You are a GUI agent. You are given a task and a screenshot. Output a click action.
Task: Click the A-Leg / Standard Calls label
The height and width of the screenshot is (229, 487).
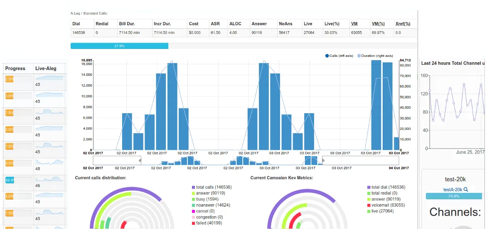coord(89,13)
